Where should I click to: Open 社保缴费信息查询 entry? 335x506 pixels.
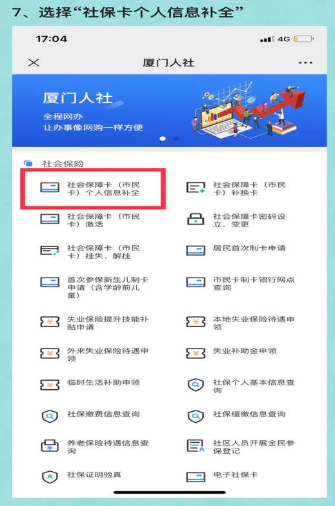click(103, 414)
